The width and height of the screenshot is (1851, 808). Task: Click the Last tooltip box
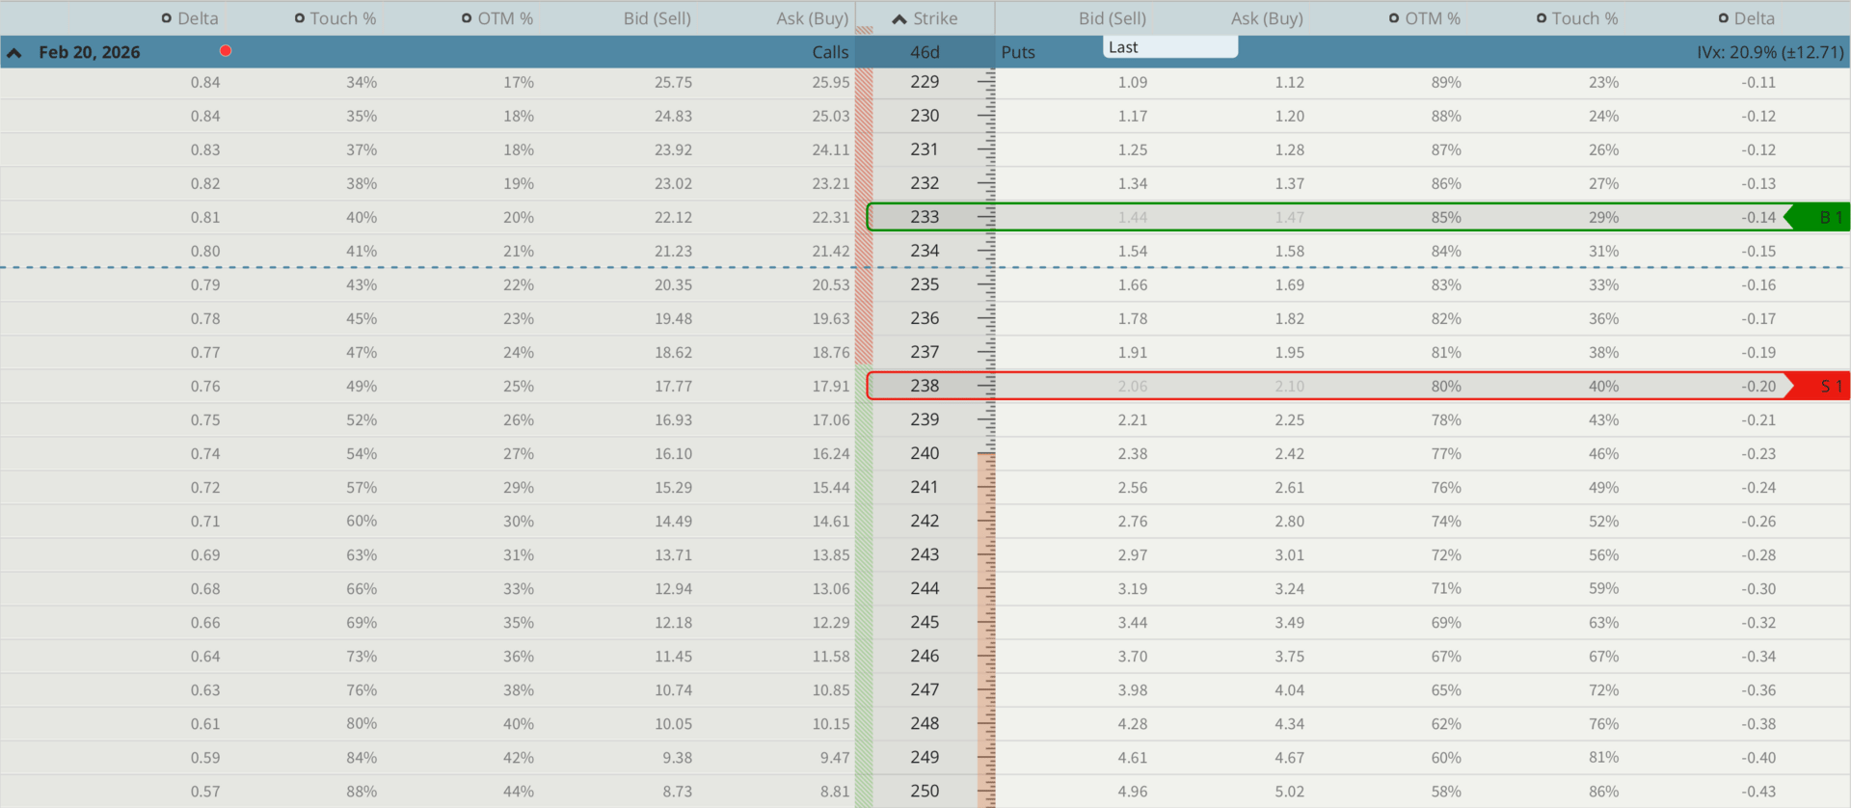click(1170, 47)
